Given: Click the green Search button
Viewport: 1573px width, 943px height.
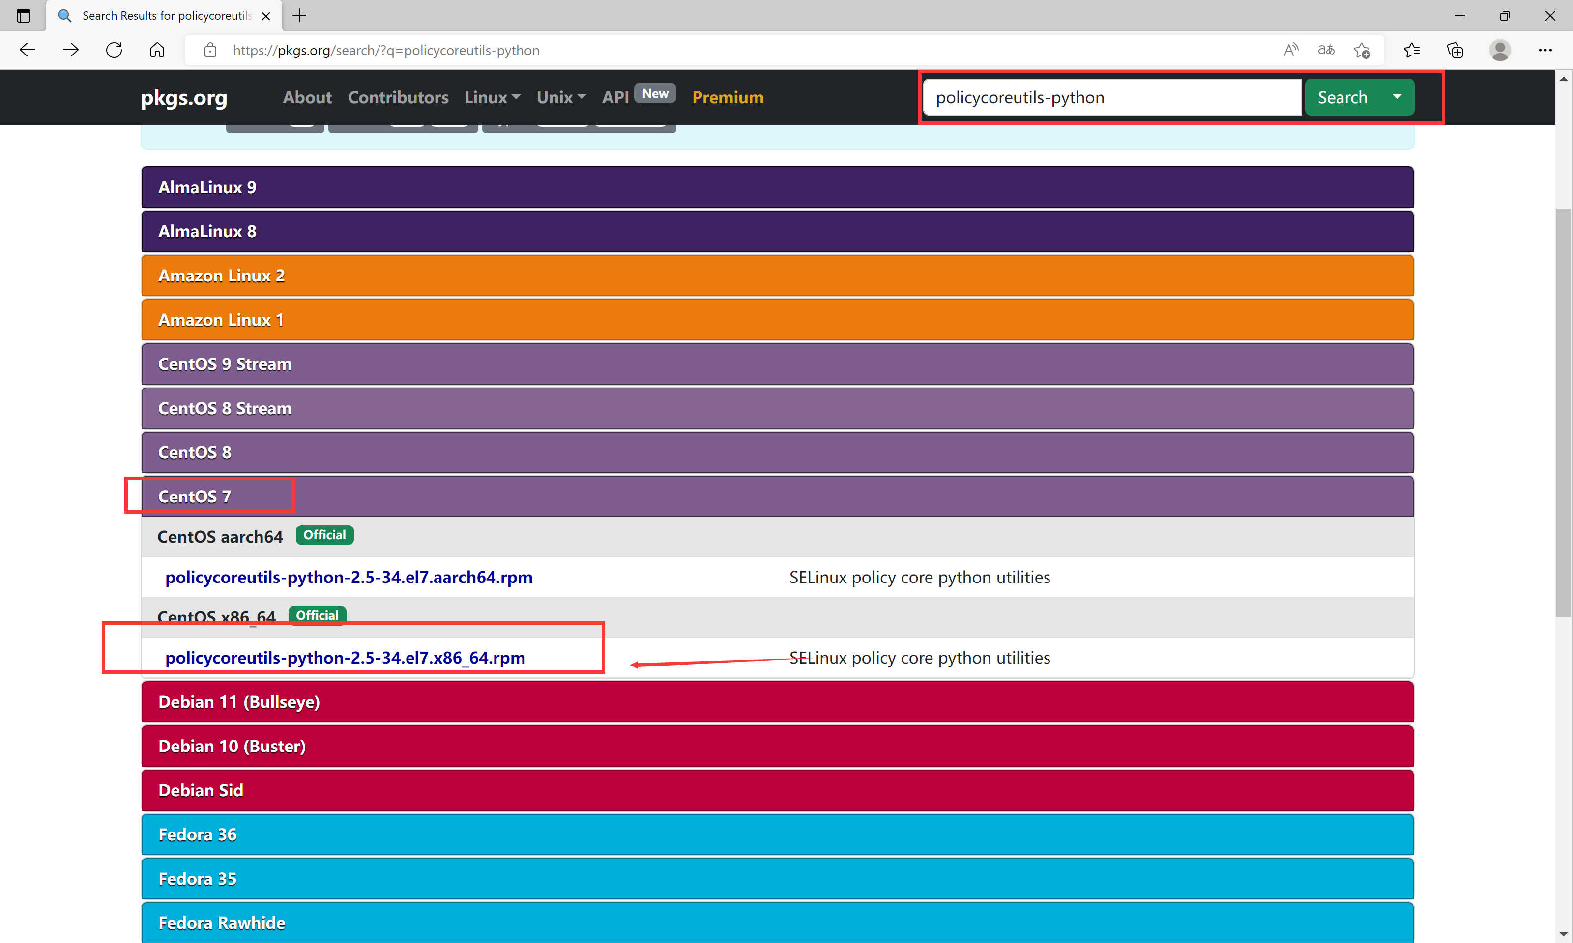Looking at the screenshot, I should [1341, 97].
